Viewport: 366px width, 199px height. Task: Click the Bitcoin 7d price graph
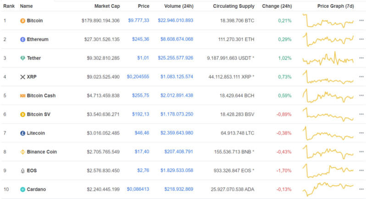328,21
